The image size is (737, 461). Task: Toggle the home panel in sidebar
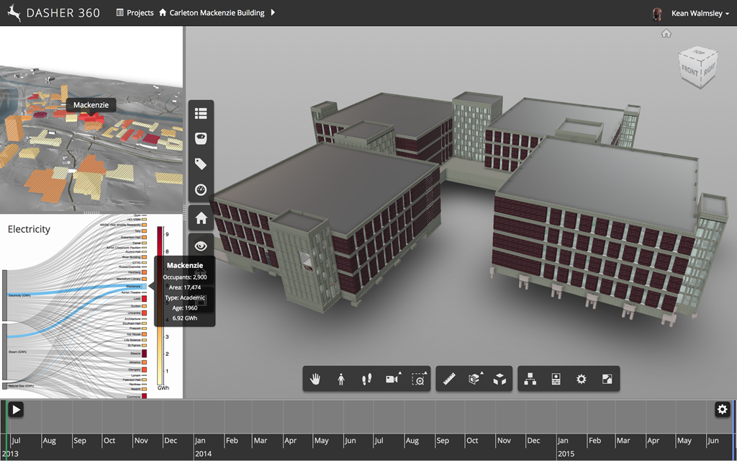201,218
